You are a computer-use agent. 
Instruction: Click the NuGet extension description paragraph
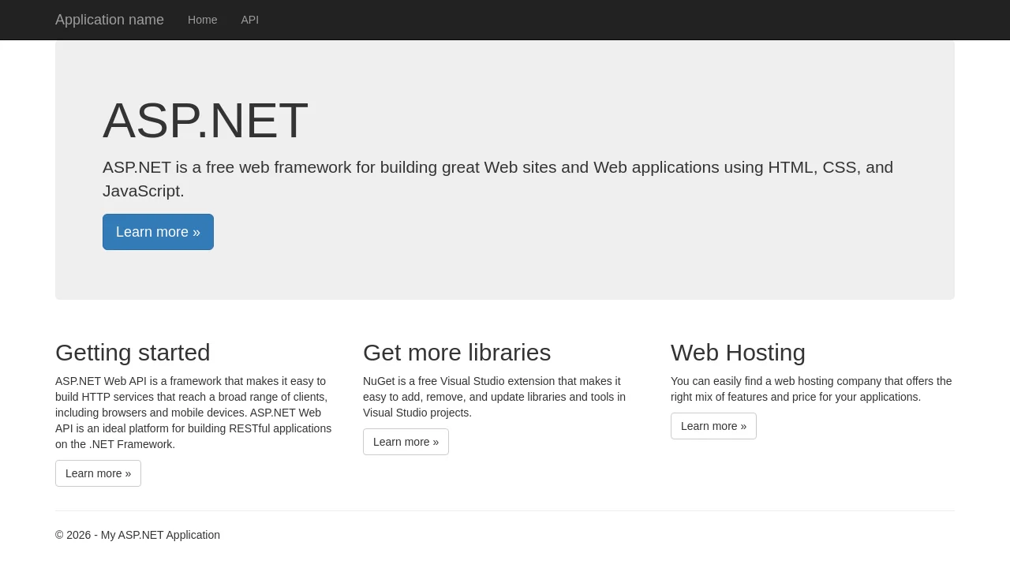pyautogui.click(x=494, y=397)
